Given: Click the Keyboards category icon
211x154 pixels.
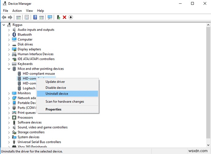Looking at the screenshot, I should pyautogui.click(x=14, y=64).
